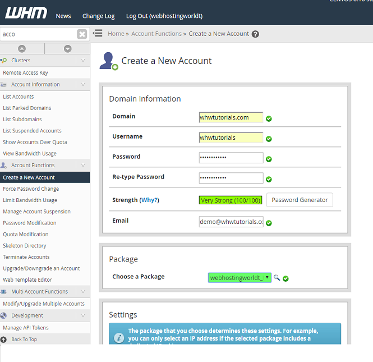373x362 pixels.
Task: Click the Very Strong password strength bar
Action: tap(231, 200)
